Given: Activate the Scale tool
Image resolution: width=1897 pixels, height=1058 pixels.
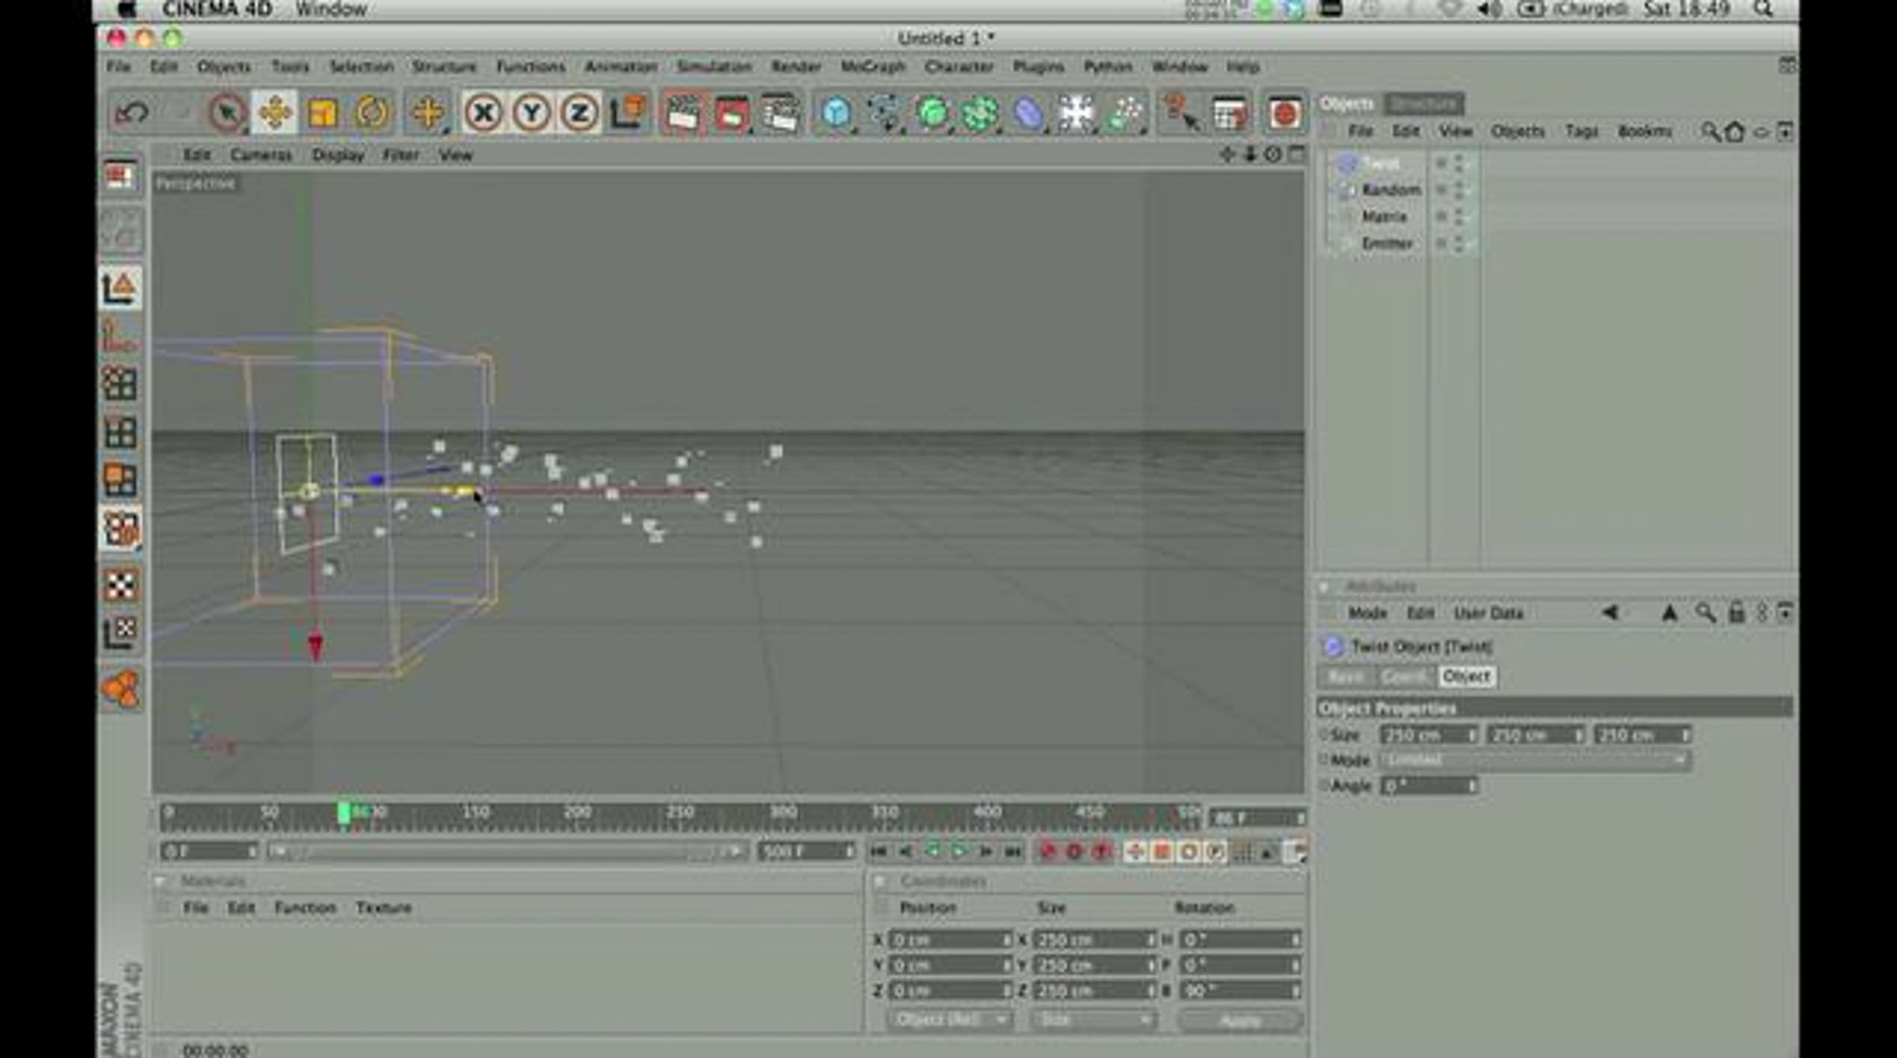Looking at the screenshot, I should (323, 113).
